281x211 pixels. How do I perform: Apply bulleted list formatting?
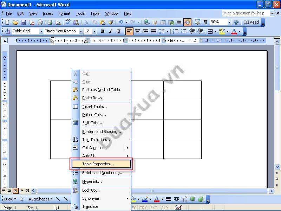[x=184, y=31]
